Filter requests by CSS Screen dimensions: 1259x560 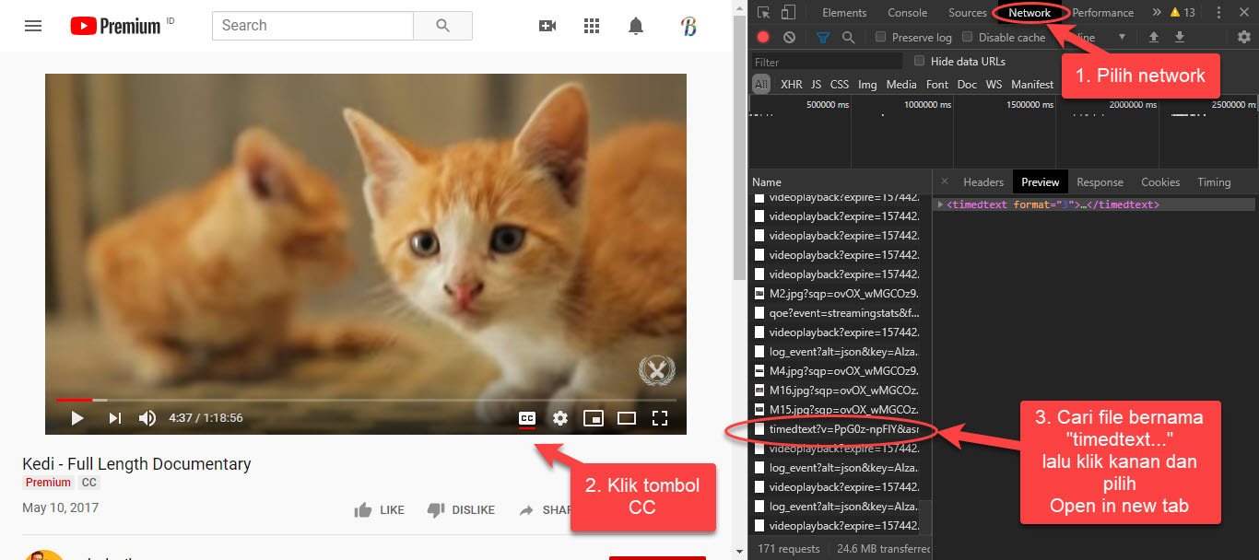pyautogui.click(x=840, y=84)
